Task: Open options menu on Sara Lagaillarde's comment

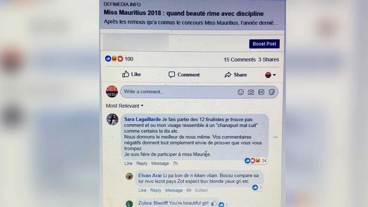Action: click(x=275, y=137)
